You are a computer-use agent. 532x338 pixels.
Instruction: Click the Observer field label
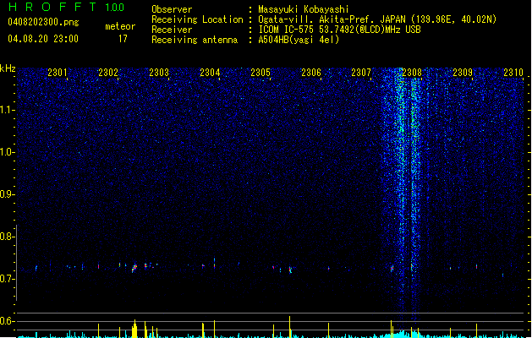pos(172,9)
